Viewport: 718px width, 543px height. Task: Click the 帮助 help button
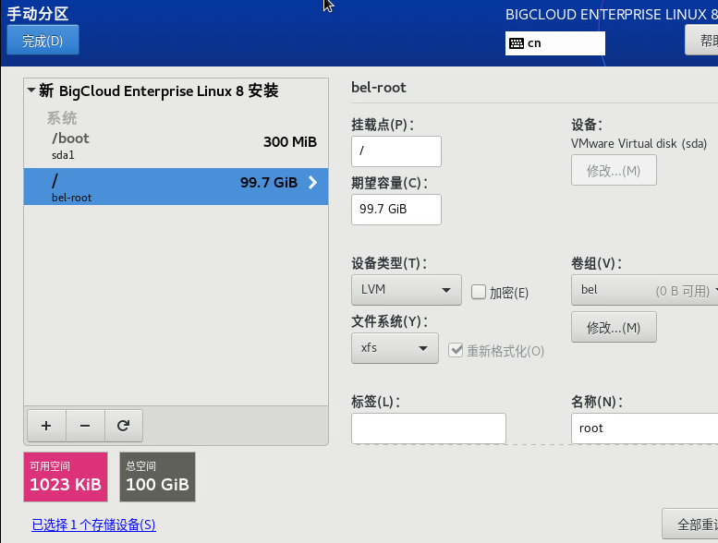701,41
